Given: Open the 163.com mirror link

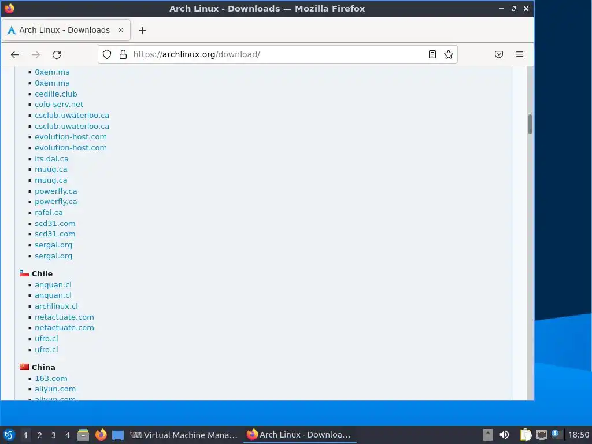Looking at the screenshot, I should tap(51, 378).
